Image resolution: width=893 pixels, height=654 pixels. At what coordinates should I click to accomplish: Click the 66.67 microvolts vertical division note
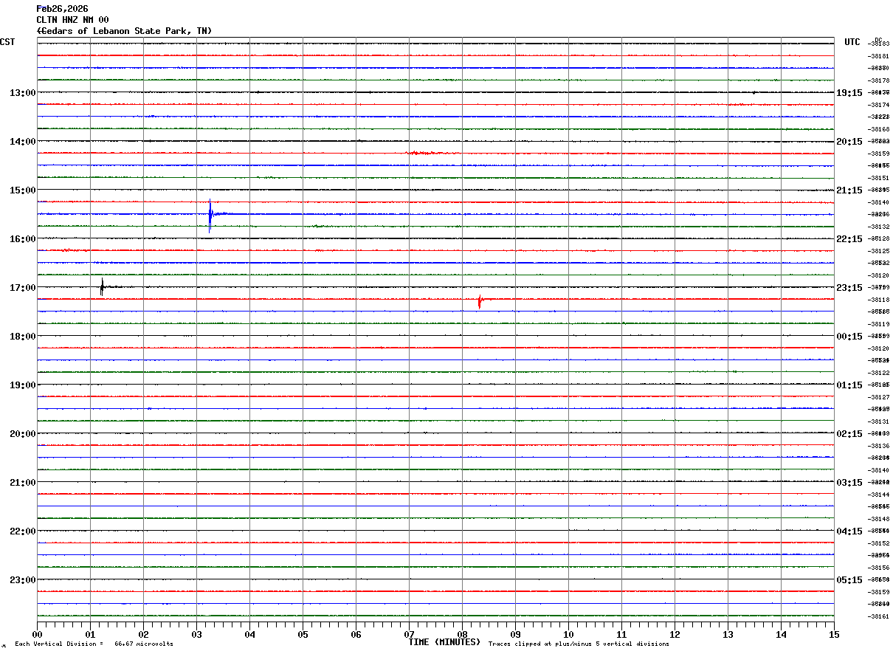(x=94, y=644)
